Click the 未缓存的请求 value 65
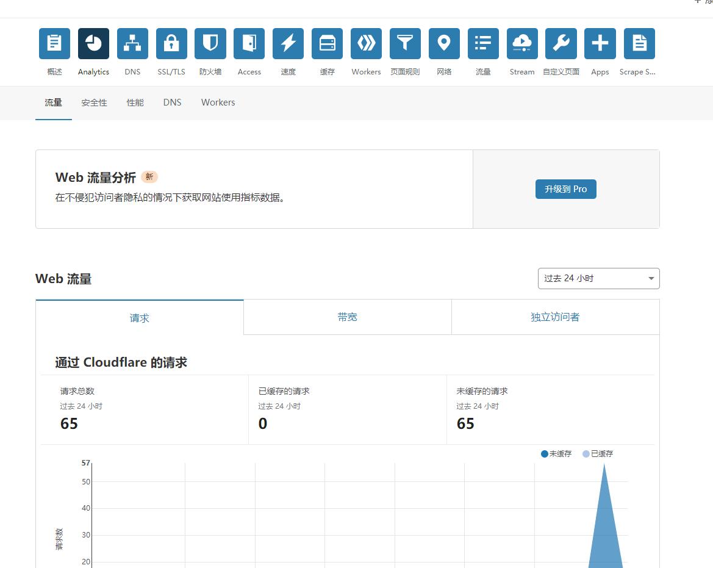This screenshot has height=568, width=713. (x=465, y=424)
